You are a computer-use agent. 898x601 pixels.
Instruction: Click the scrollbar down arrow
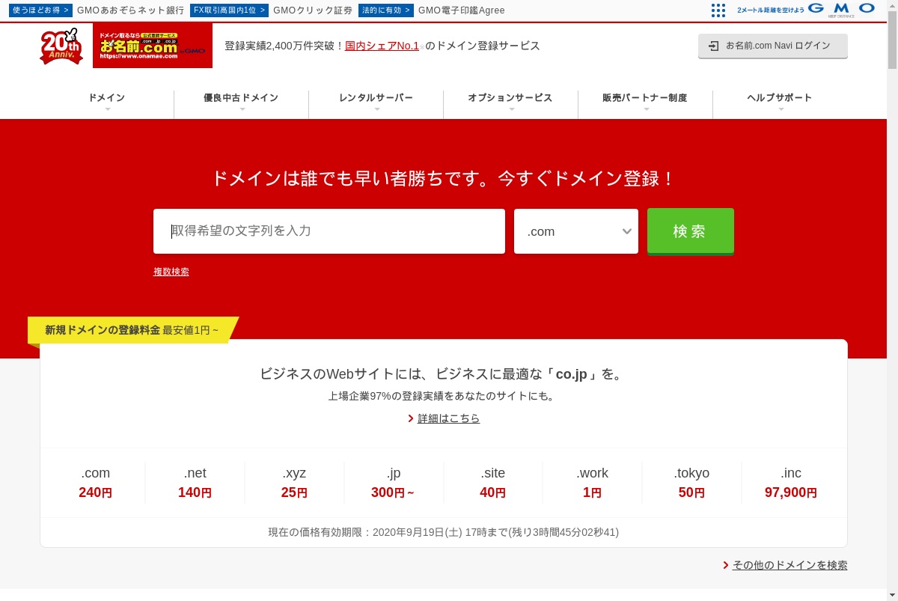pyautogui.click(x=892, y=595)
